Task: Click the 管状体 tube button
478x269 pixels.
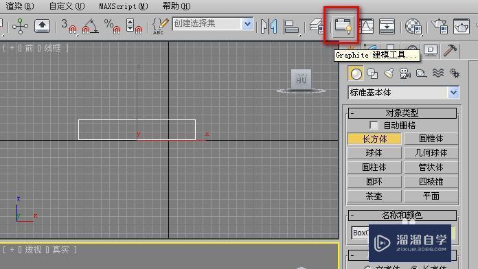Action: pos(431,167)
